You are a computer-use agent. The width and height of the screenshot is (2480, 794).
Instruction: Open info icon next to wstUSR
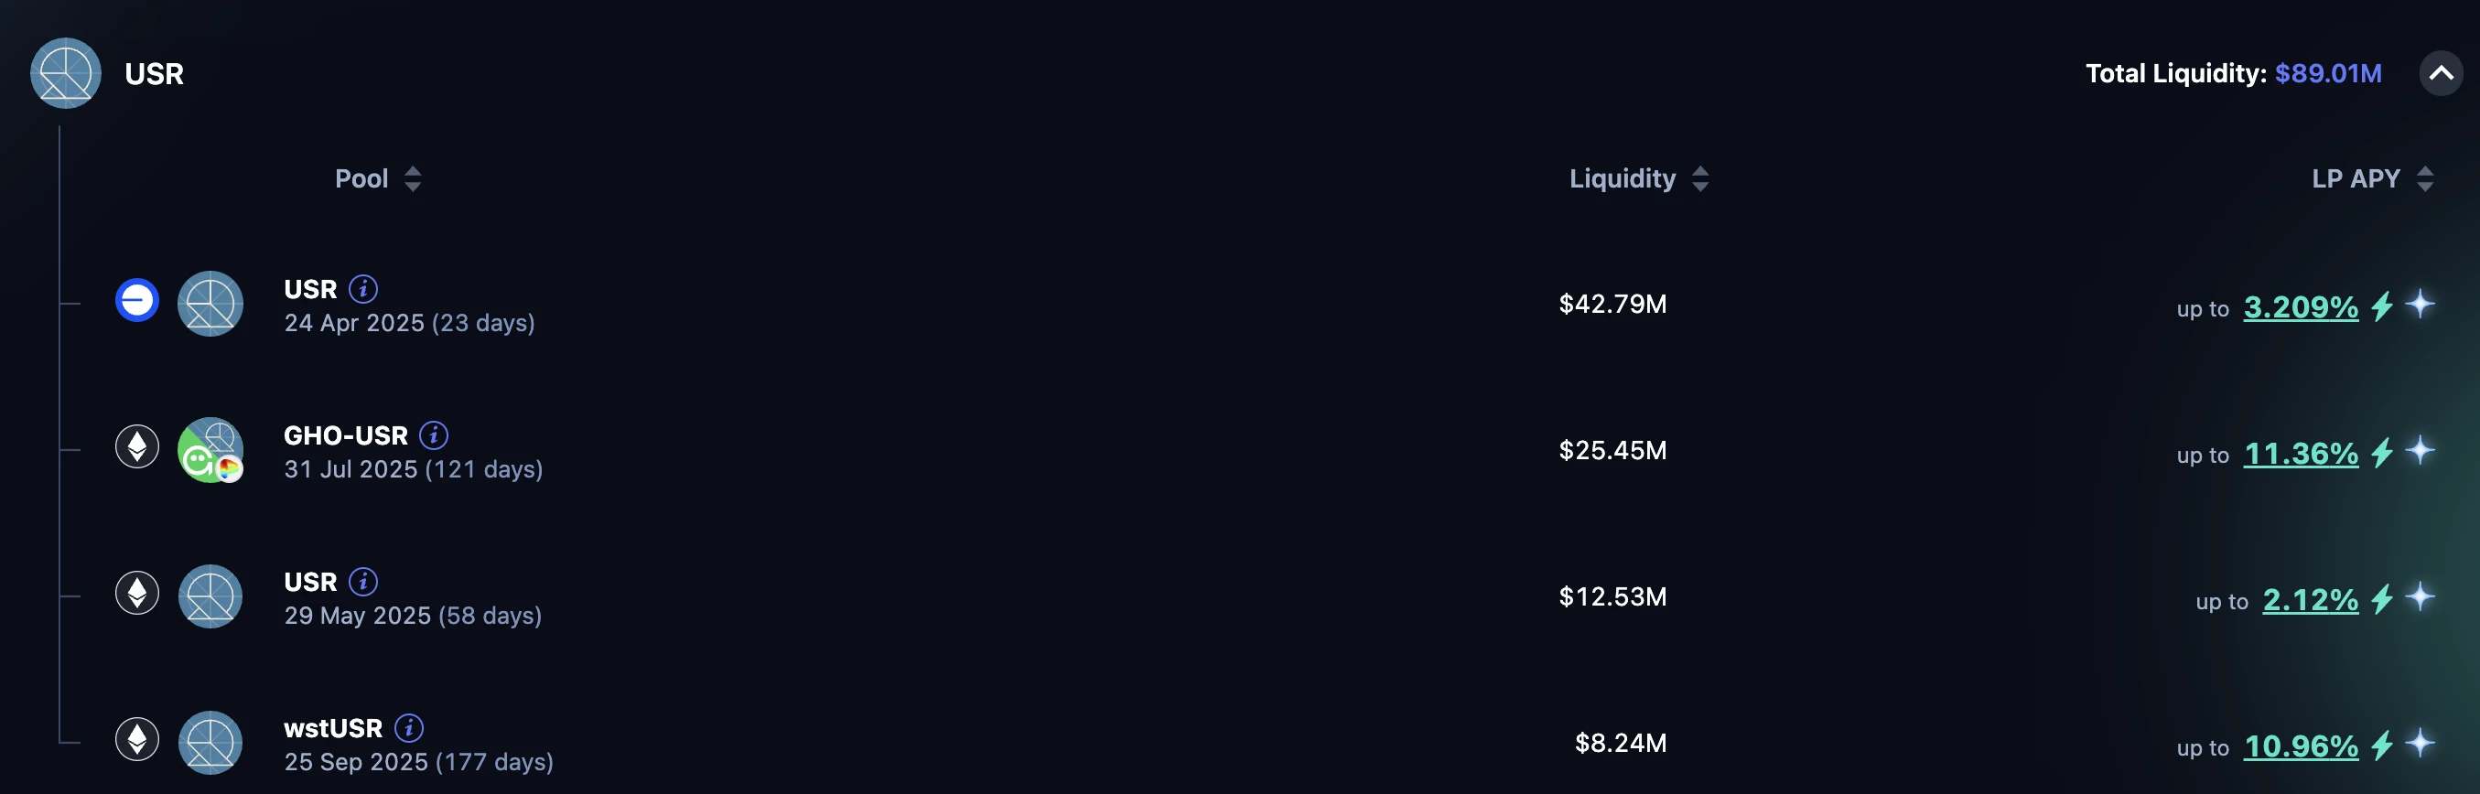409,727
